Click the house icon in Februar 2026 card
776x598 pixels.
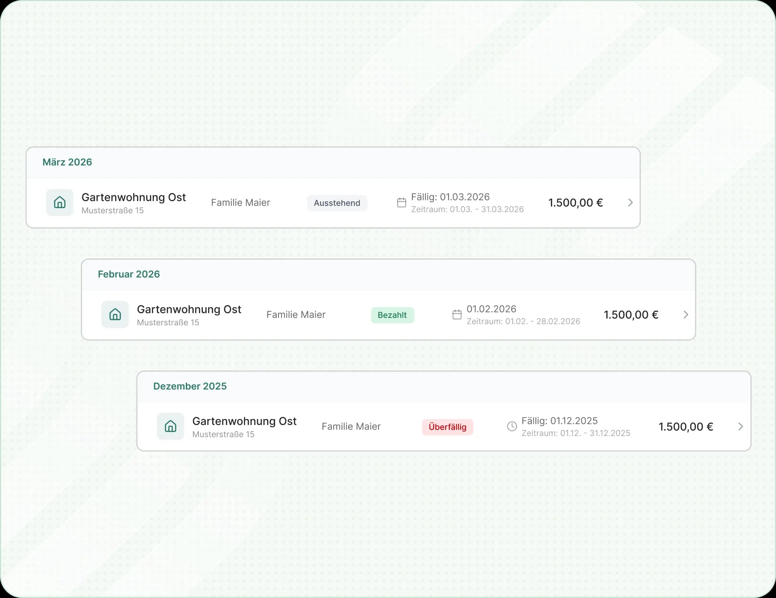click(x=115, y=315)
